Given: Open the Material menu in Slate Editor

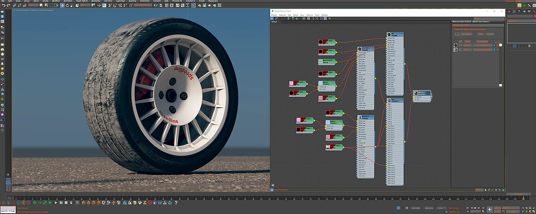Looking at the screenshot, I should (x=282, y=15).
